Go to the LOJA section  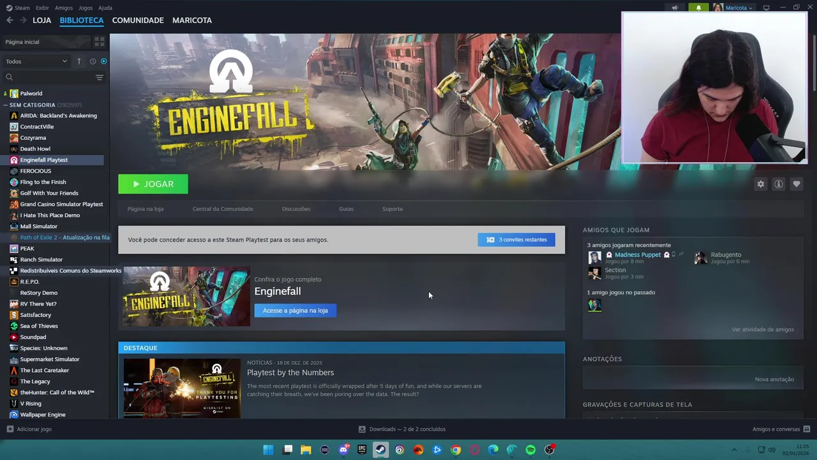point(41,20)
